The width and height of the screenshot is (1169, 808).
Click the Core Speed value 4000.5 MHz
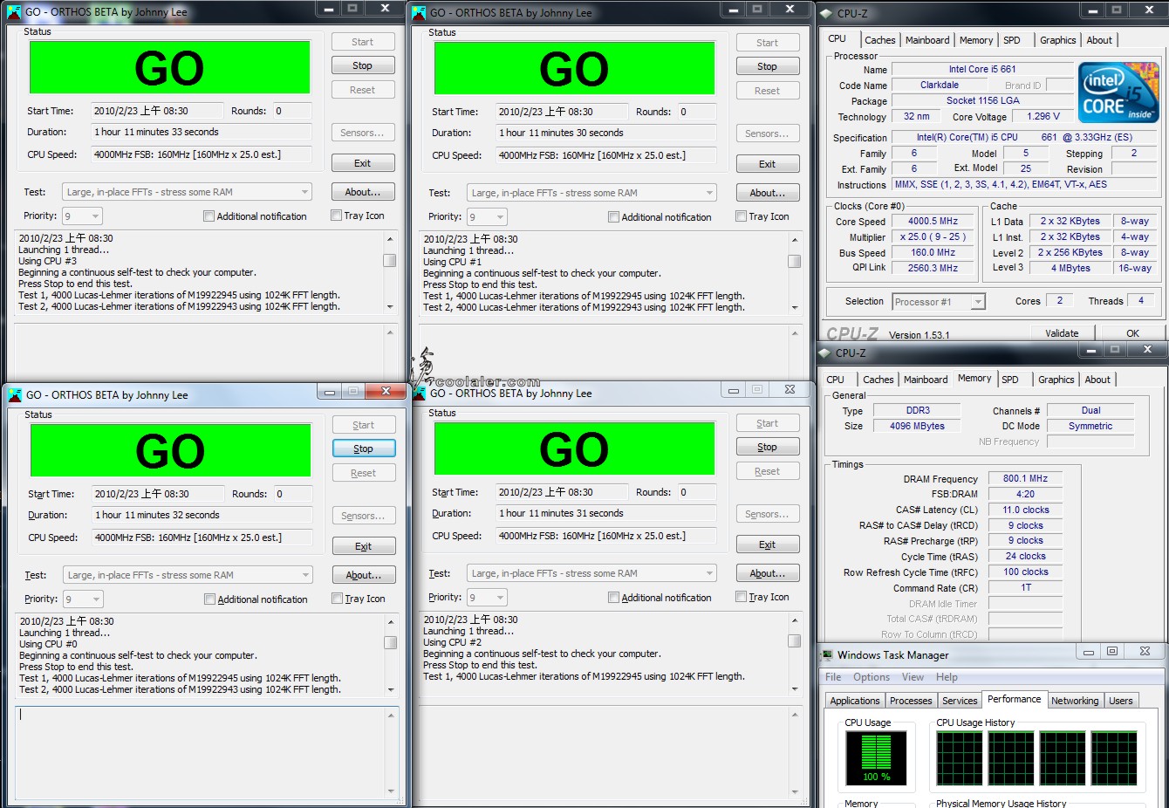(933, 222)
